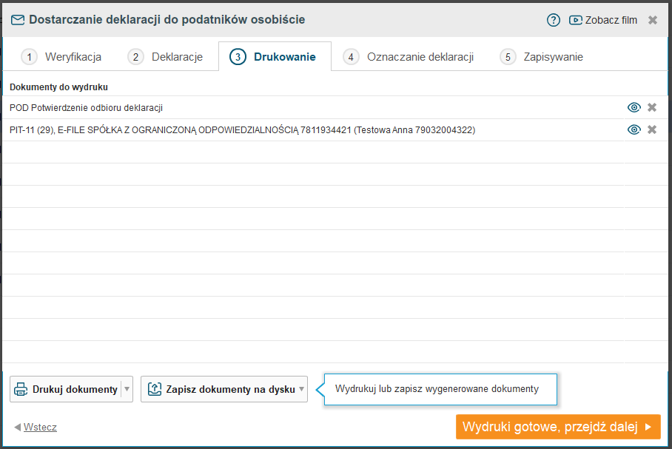Expand the Drukuj dokumenty dropdown arrow
Screen dimensions: 672x449
[127, 389]
